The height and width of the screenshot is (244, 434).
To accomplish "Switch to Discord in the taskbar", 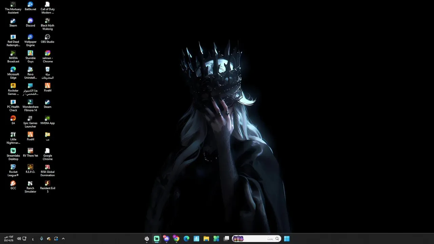I will click(166, 239).
